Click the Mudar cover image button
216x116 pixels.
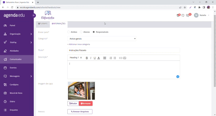point(73,103)
